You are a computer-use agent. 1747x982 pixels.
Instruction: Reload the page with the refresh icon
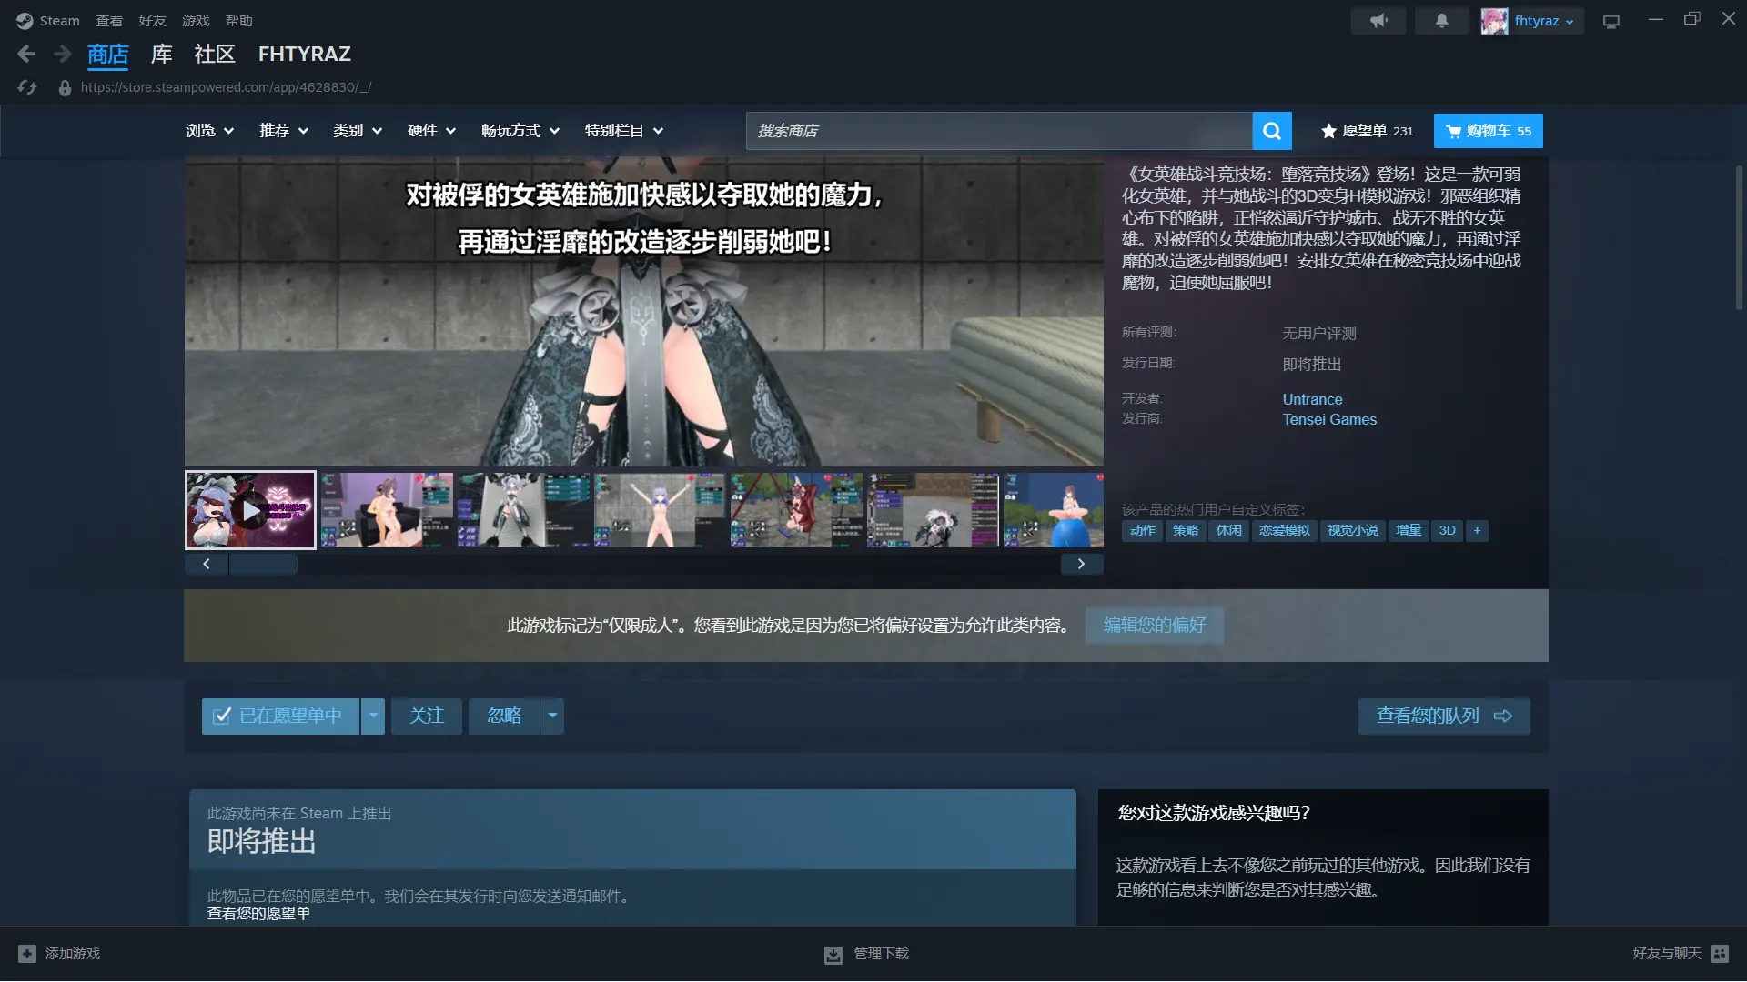[x=27, y=87]
